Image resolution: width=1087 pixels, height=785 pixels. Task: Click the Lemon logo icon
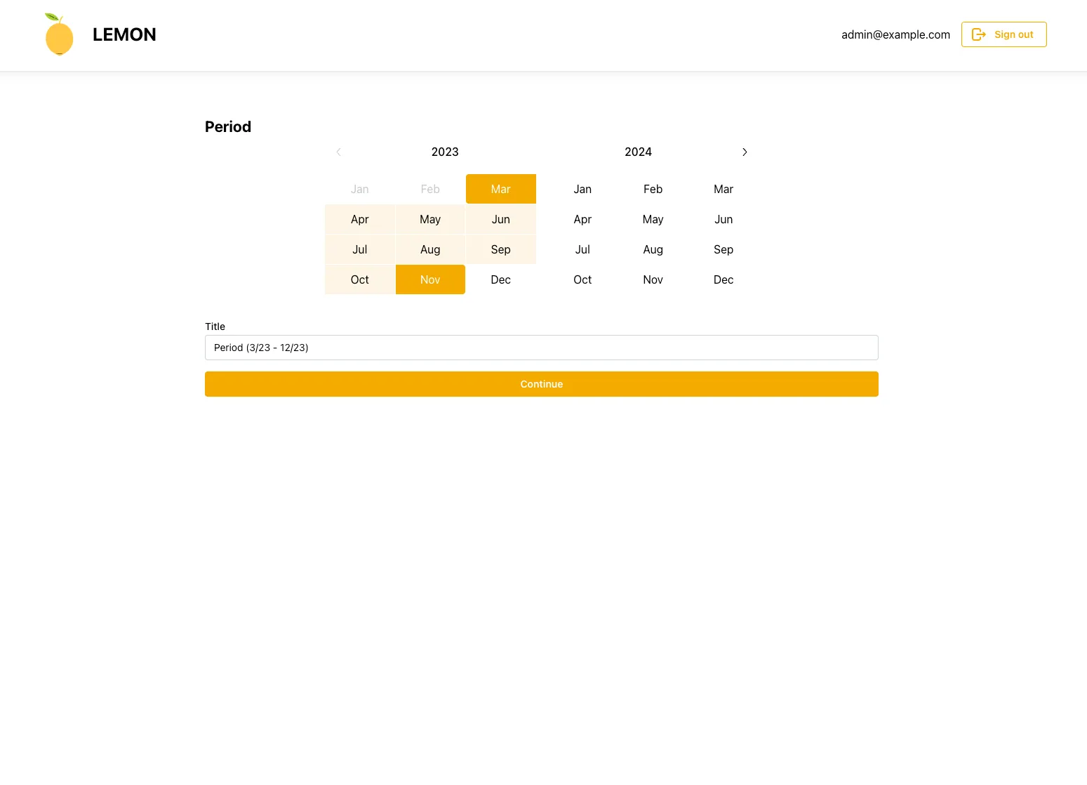pyautogui.click(x=59, y=34)
